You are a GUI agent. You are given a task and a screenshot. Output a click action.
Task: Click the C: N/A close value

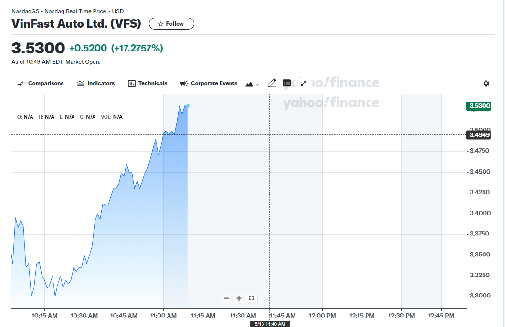88,117
